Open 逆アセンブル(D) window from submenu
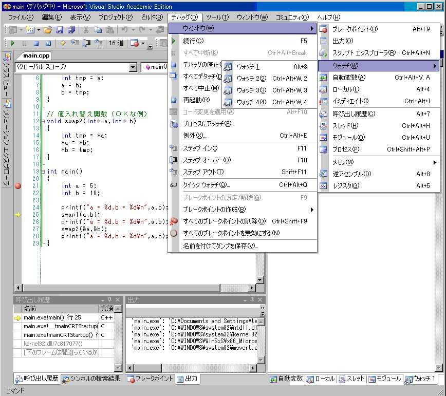Image resolution: width=446 pixels, height=396 pixels. 379,174
